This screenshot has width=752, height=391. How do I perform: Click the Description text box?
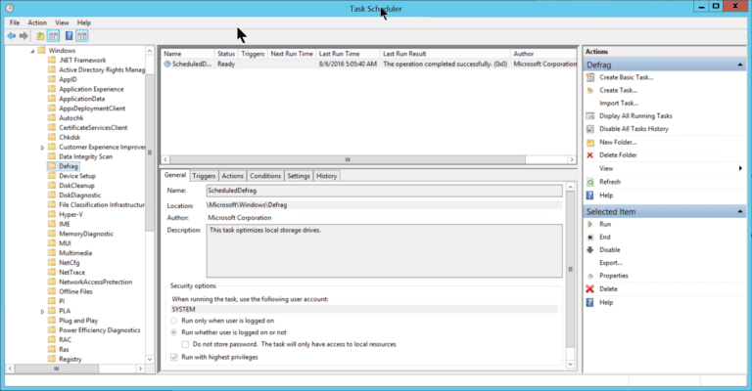(384, 251)
